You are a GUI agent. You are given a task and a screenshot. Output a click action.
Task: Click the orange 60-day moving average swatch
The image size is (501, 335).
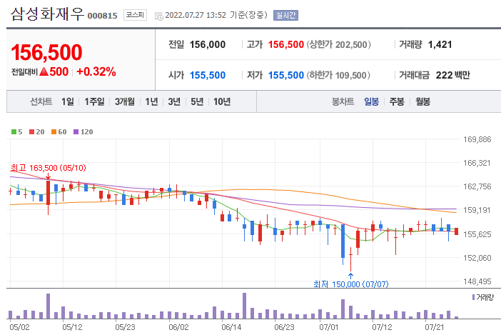pyautogui.click(x=54, y=131)
